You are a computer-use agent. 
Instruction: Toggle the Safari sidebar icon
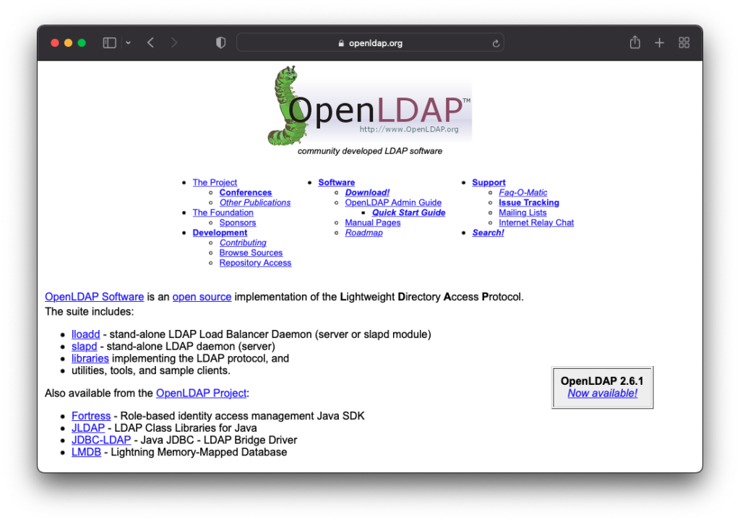coord(110,43)
